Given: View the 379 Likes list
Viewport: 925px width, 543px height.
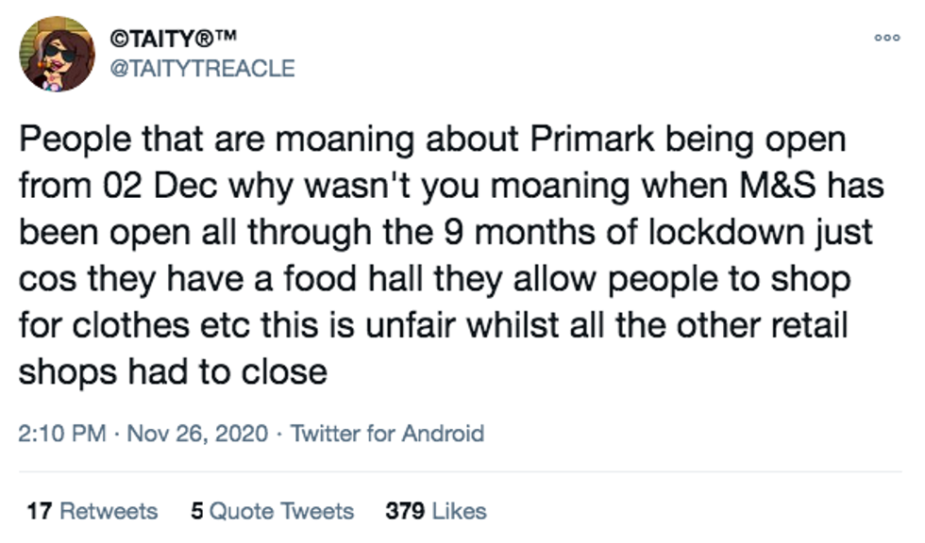Looking at the screenshot, I should [x=436, y=511].
